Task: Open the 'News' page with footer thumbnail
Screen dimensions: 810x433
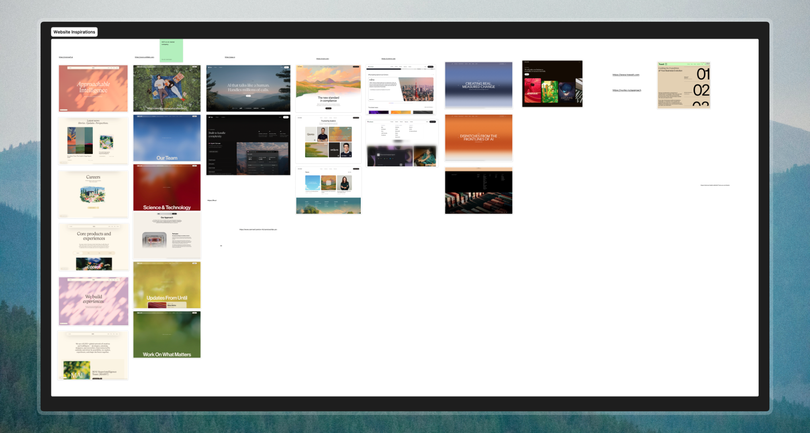Action: [328, 190]
